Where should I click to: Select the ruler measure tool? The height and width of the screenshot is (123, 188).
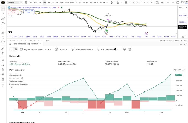tap(3, 49)
